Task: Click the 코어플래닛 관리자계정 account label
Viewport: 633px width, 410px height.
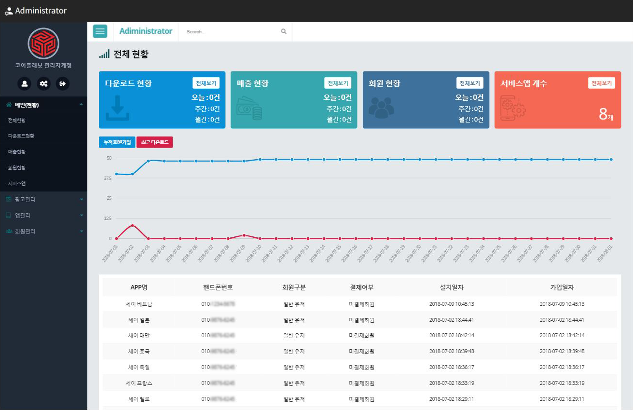Action: [43, 66]
